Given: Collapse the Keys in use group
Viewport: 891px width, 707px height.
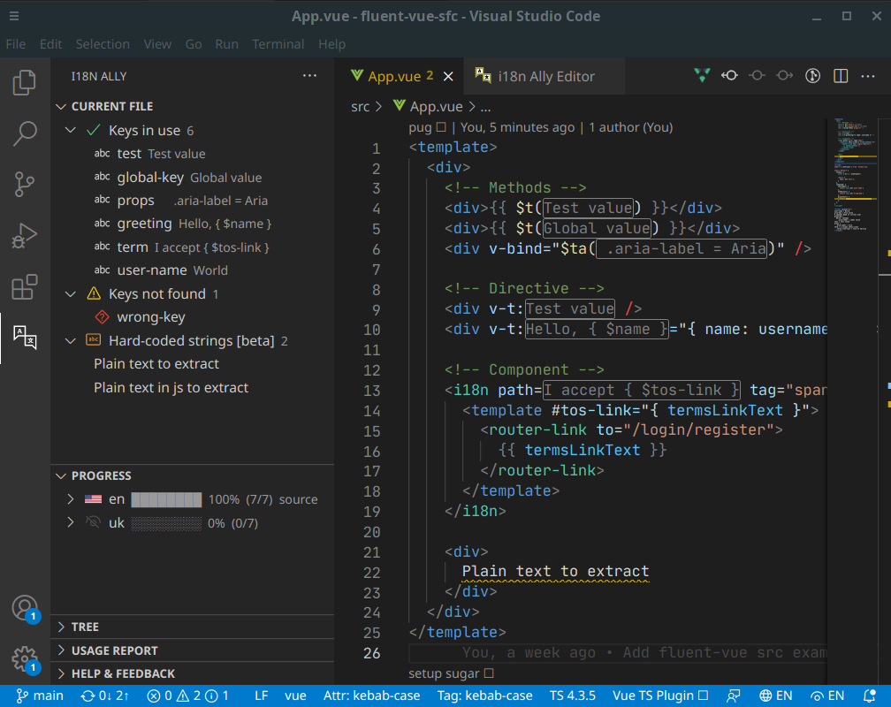Looking at the screenshot, I should (71, 131).
